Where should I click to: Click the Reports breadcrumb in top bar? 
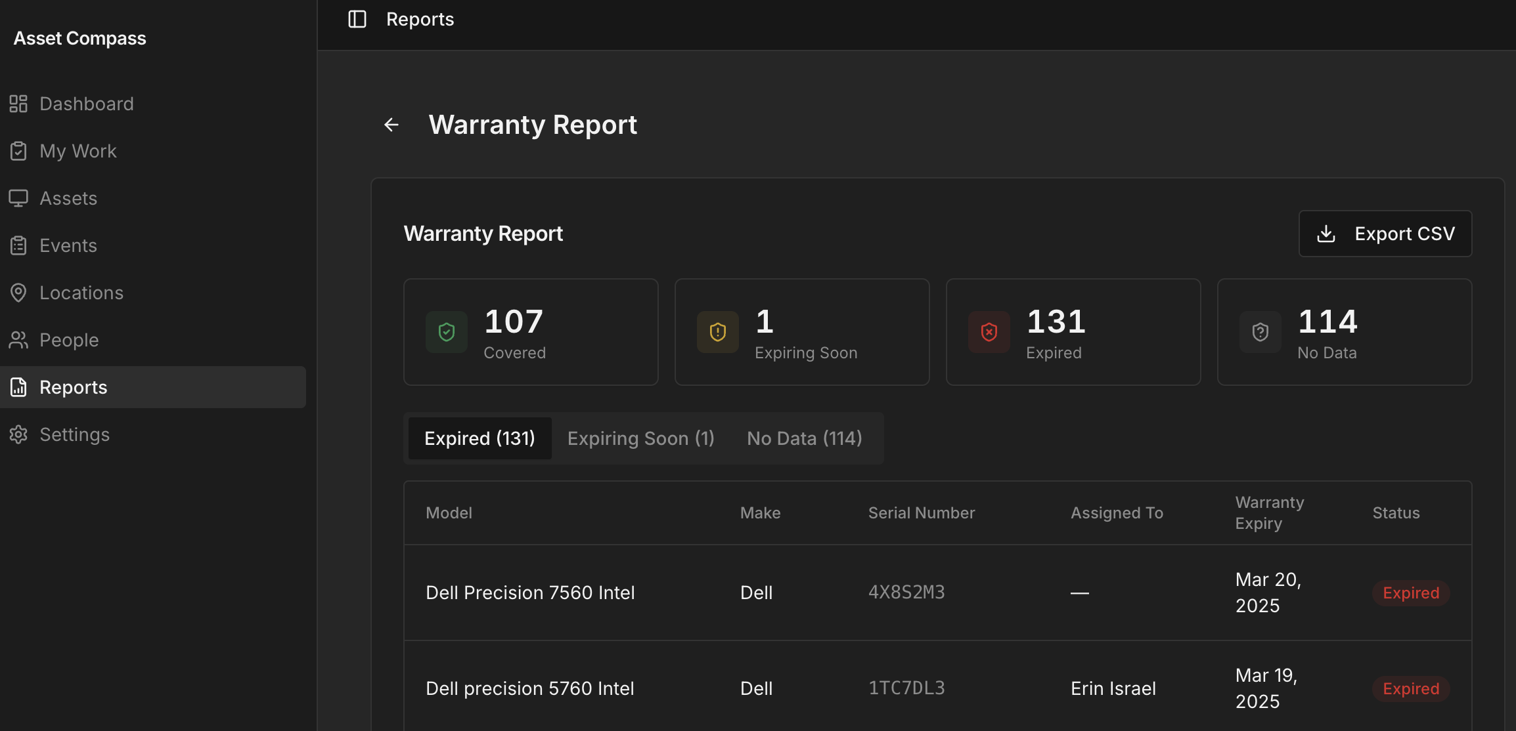pos(420,19)
